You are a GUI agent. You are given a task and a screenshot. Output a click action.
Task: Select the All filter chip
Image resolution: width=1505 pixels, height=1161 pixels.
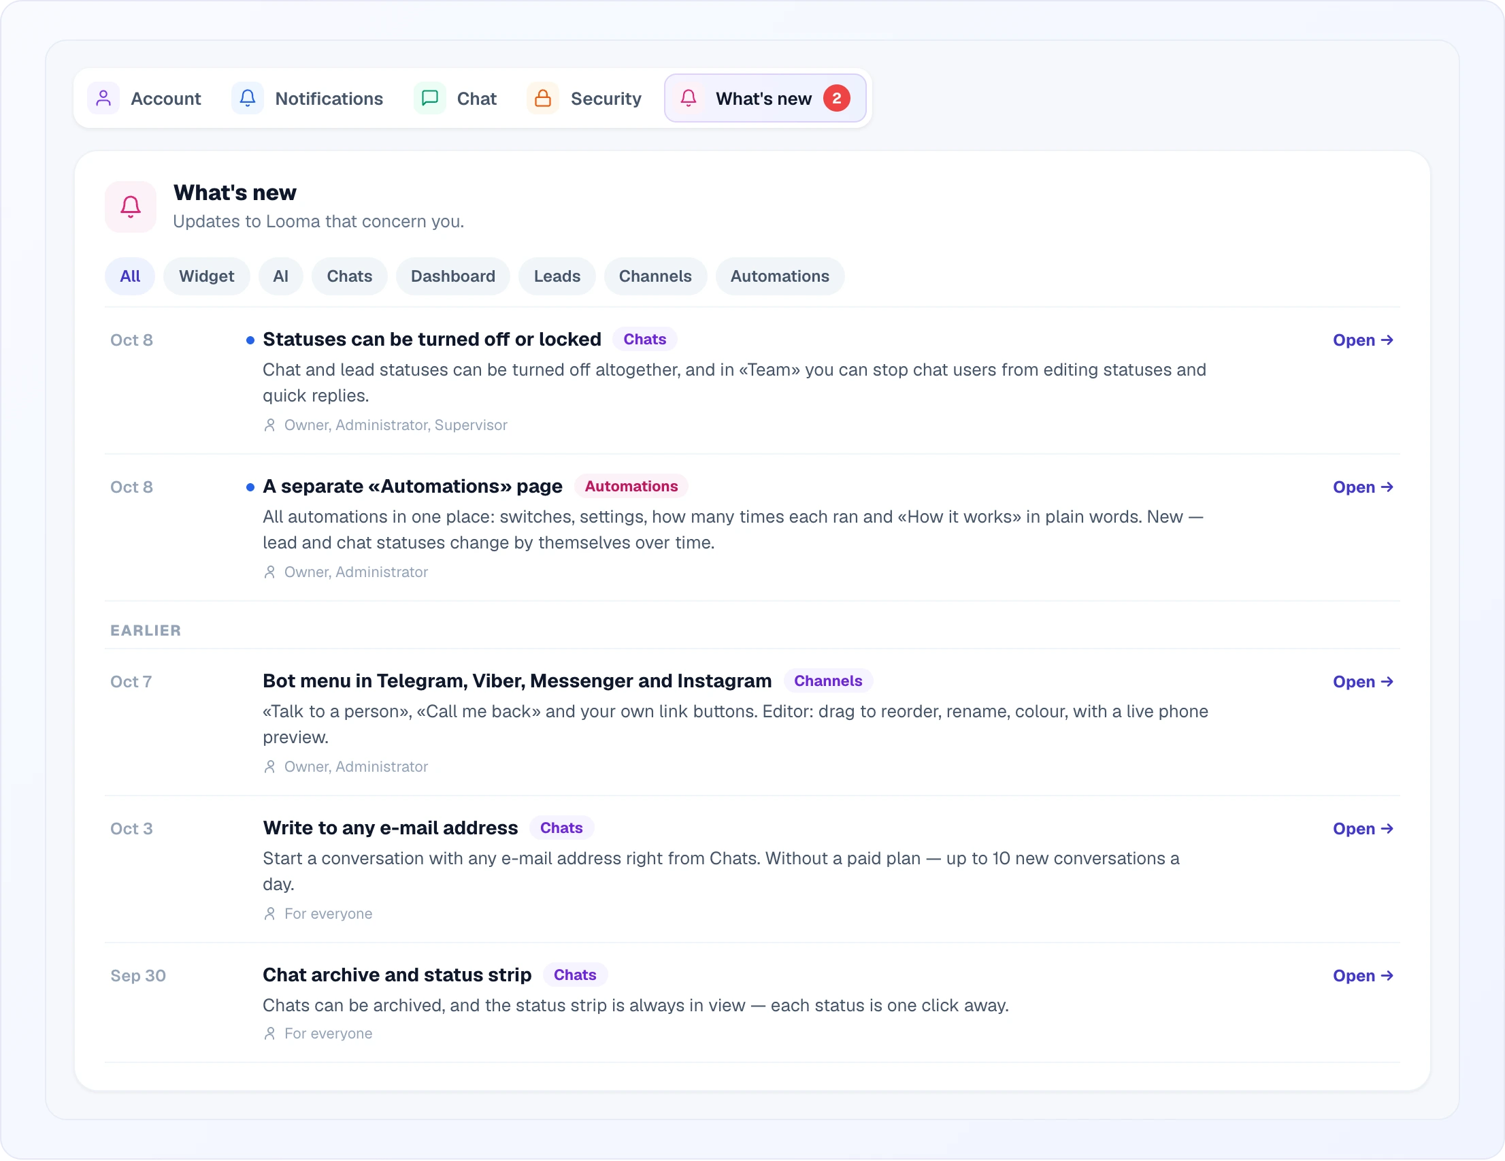129,276
